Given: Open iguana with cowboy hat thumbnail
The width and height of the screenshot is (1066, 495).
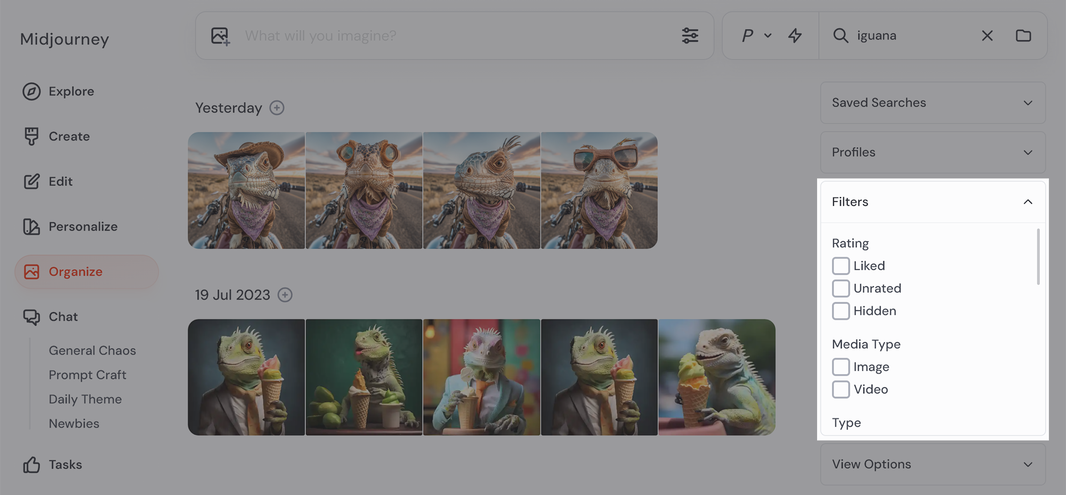Looking at the screenshot, I should pos(246,191).
